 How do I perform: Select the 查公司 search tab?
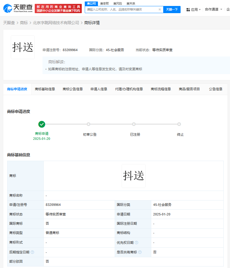(x=91, y=3)
